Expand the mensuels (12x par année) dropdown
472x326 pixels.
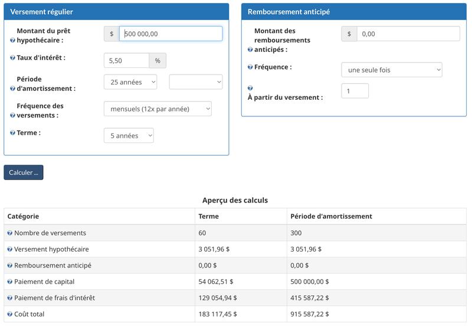click(x=158, y=109)
